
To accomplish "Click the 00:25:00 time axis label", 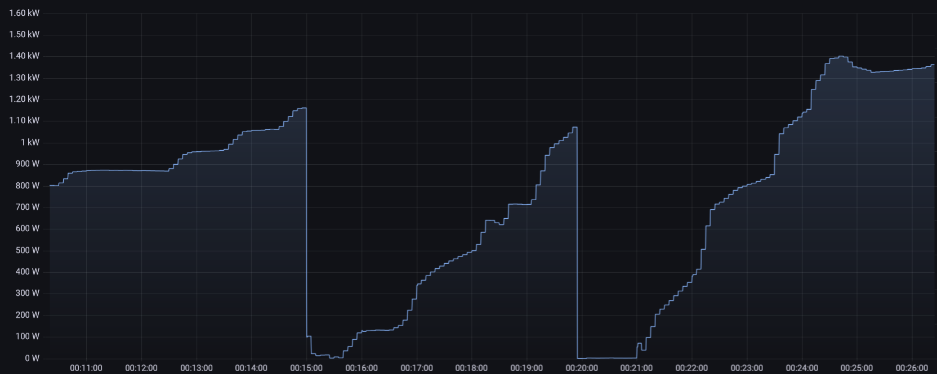I will coord(856,368).
